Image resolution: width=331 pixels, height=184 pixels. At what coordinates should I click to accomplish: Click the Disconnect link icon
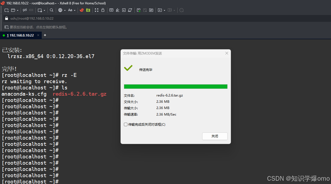point(25,10)
